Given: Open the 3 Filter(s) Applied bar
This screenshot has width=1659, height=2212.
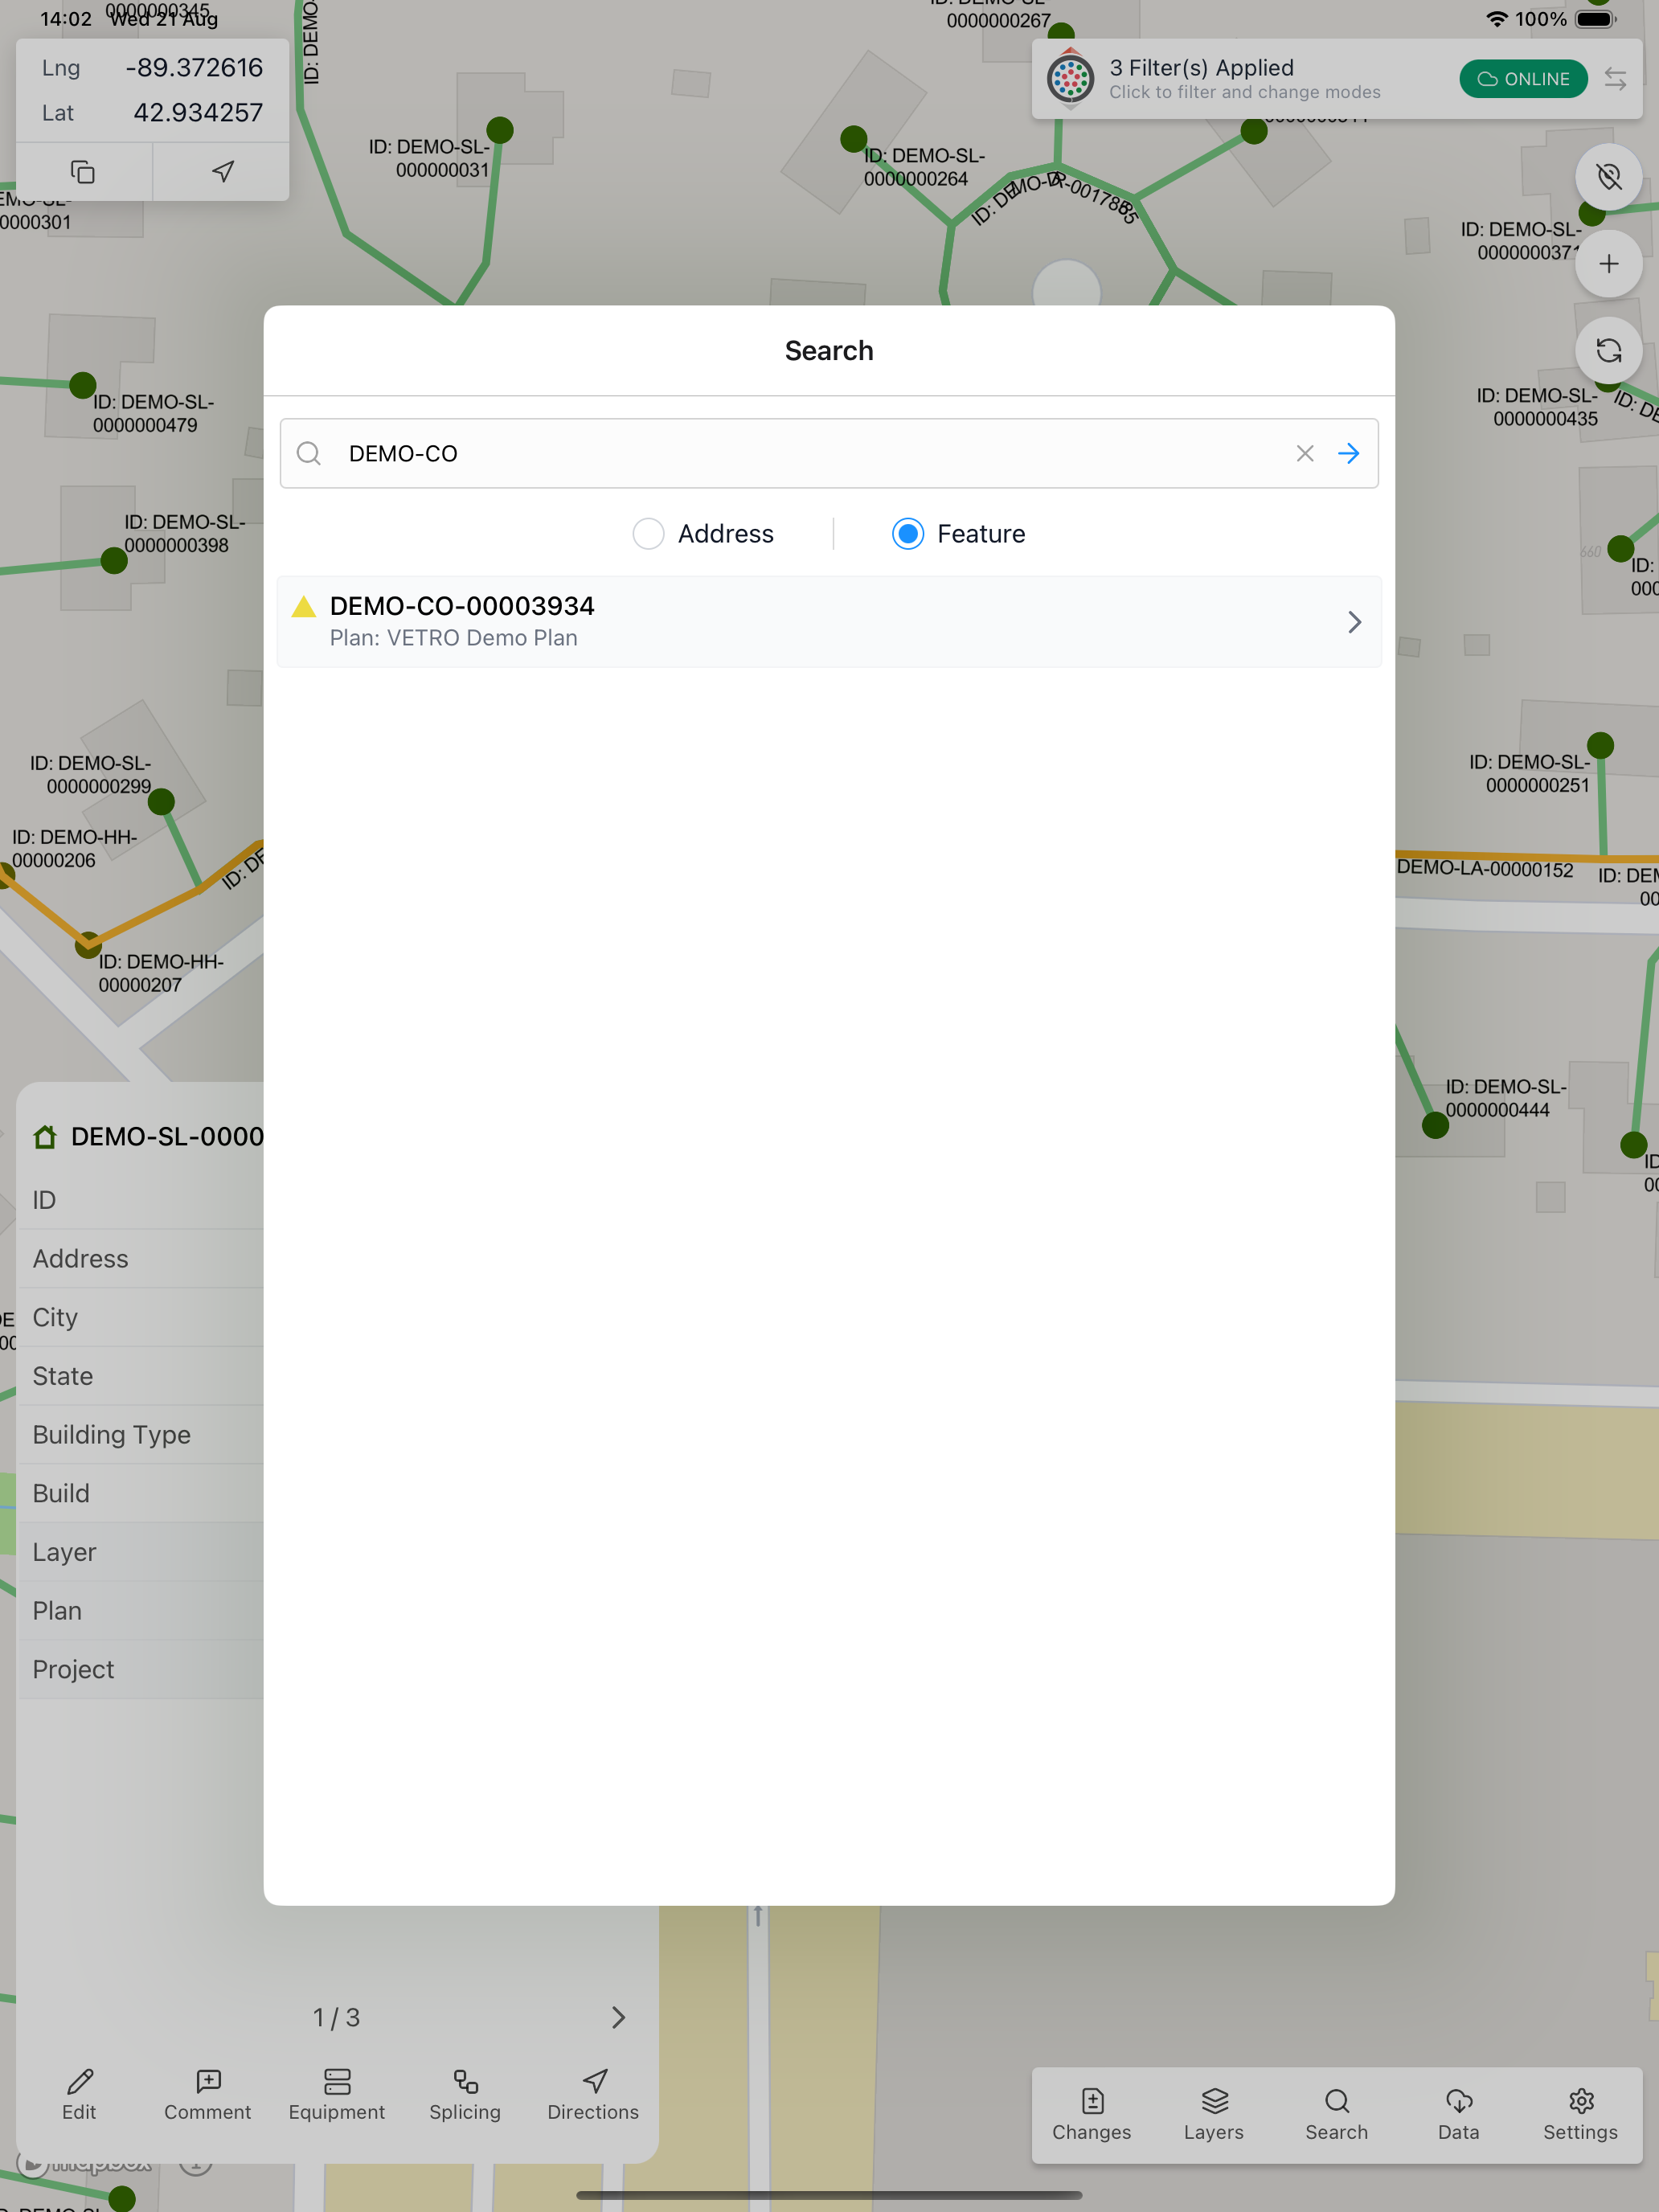Looking at the screenshot, I should [1337, 79].
